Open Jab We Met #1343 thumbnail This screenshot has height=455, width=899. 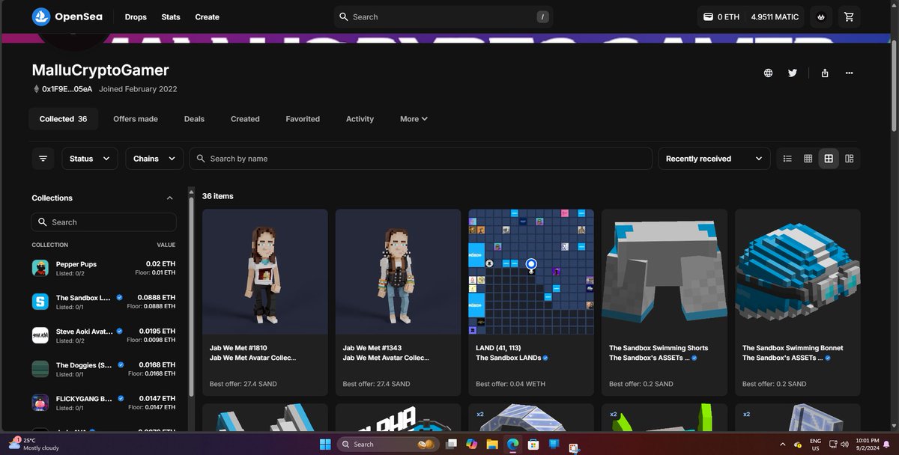point(398,272)
